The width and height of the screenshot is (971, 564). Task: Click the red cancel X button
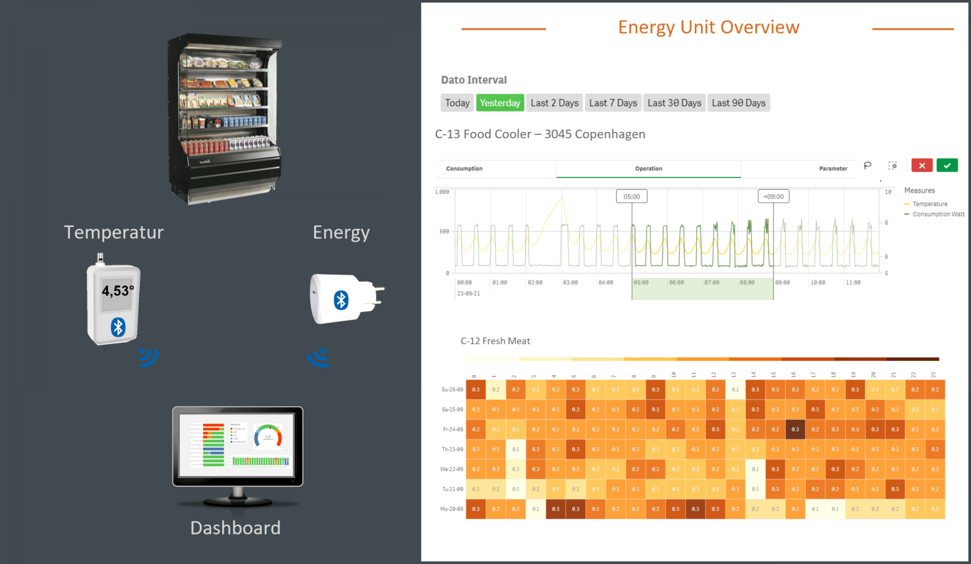point(921,165)
